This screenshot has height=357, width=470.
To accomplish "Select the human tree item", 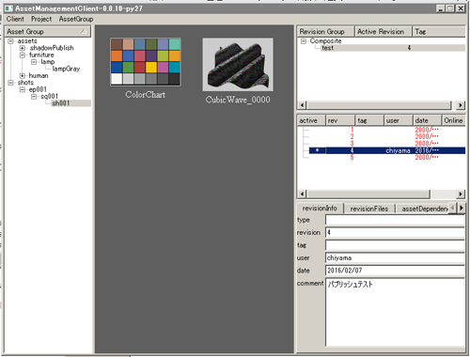I will 39,75.
